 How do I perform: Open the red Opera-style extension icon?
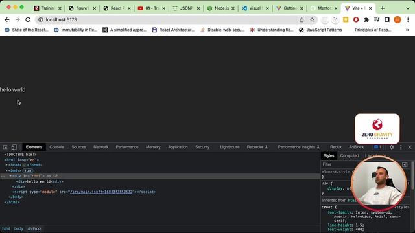pyautogui.click(x=356, y=20)
